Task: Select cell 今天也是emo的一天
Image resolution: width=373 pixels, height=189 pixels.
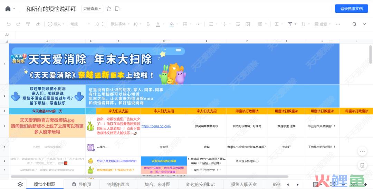Action: point(47,111)
